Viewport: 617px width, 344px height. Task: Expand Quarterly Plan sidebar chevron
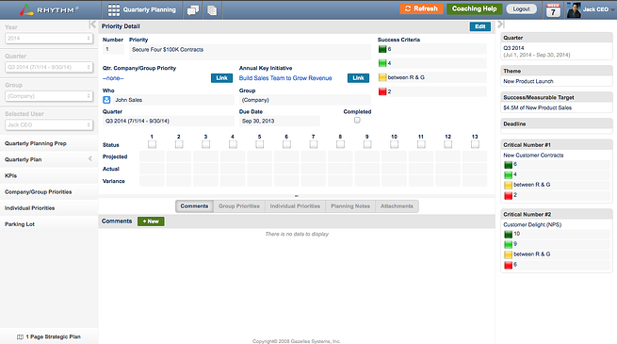90,159
